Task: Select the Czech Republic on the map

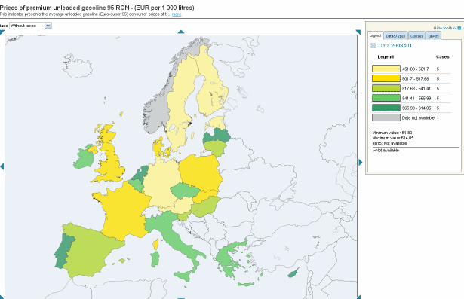Action: (x=185, y=191)
